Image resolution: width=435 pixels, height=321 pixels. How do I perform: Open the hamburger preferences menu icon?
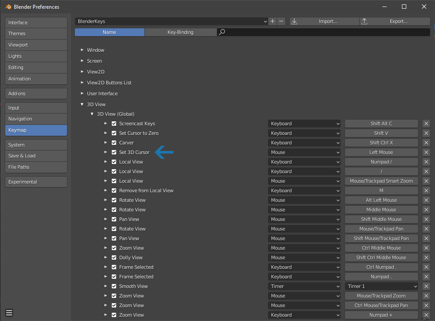(9, 313)
